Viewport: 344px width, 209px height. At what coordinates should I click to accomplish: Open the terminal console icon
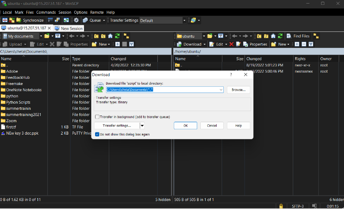(50, 20)
